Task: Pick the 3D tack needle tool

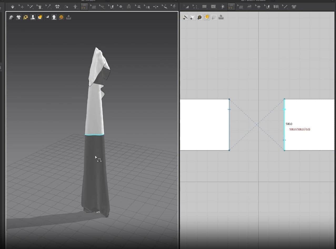Action: (48, 7)
